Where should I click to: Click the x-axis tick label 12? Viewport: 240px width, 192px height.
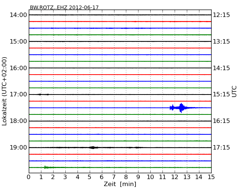point(175,177)
